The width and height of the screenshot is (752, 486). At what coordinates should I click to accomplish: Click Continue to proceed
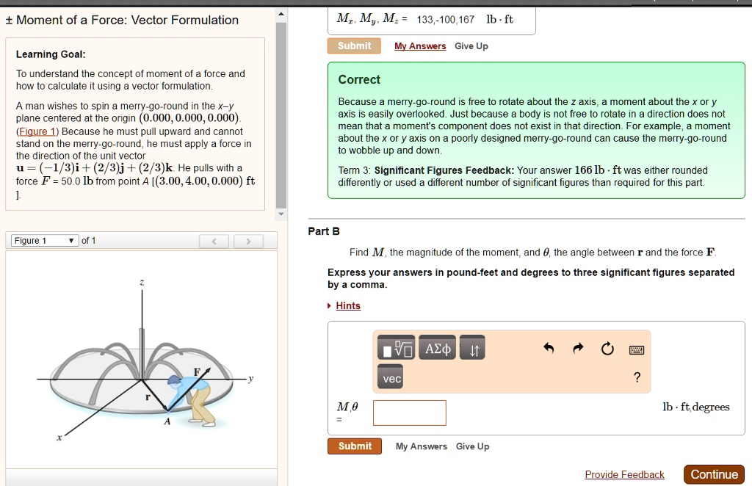tap(713, 474)
